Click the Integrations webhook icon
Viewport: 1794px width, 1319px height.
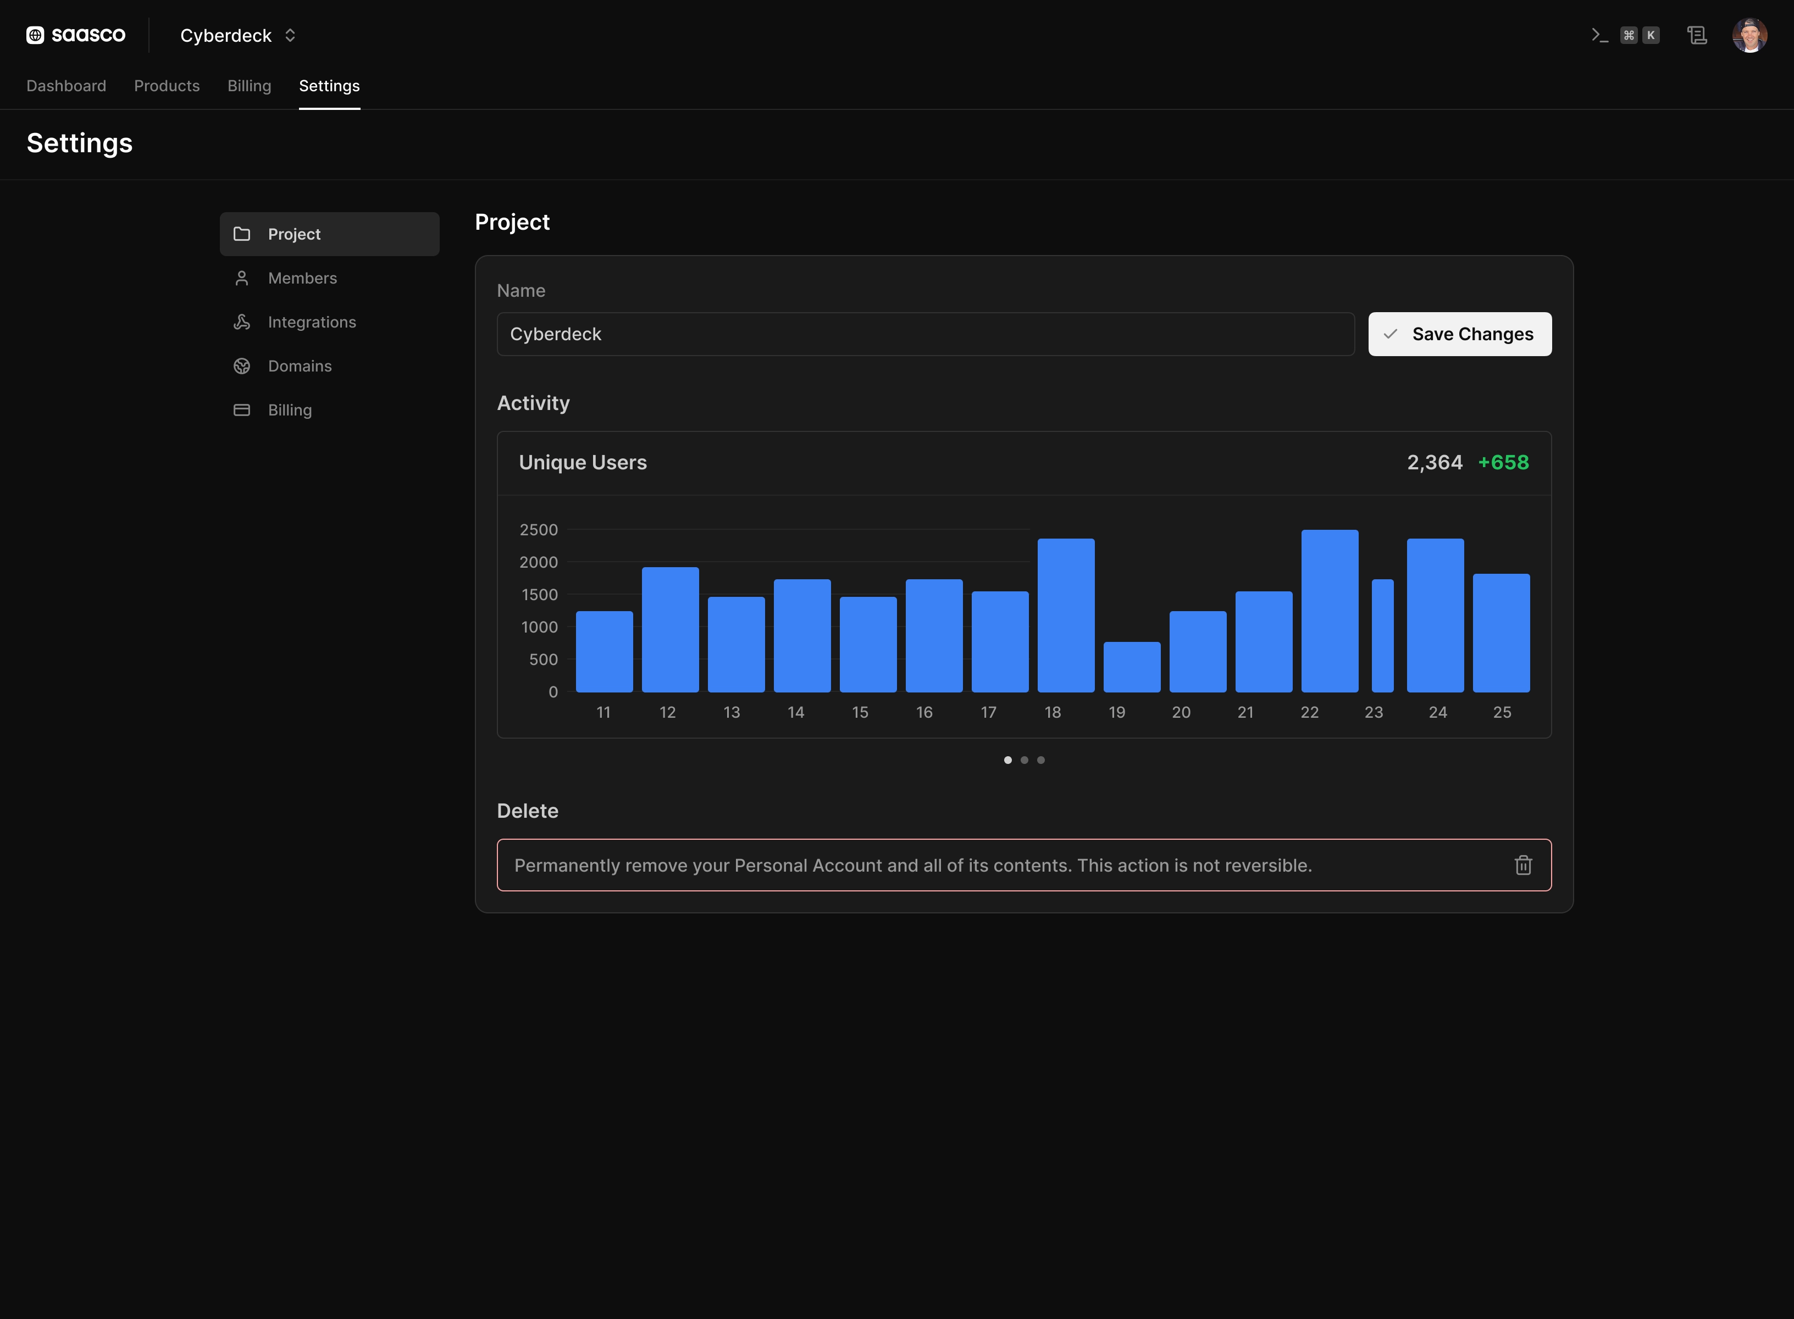242,322
